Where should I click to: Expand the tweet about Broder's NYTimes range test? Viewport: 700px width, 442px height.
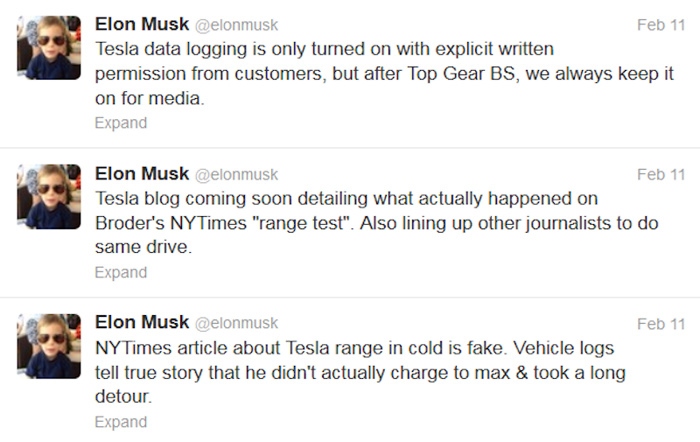pyautogui.click(x=121, y=273)
